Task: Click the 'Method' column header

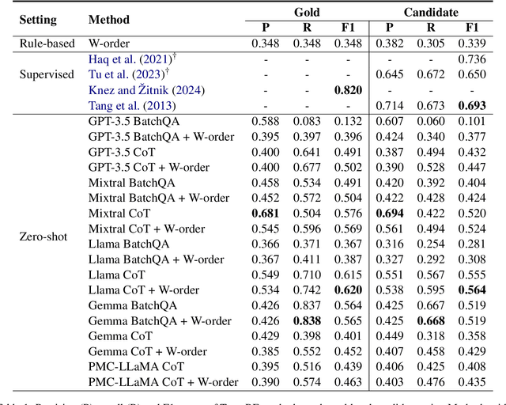Action: [x=109, y=19]
